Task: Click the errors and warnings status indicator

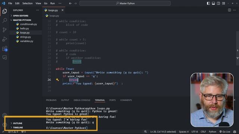Action: (13, 132)
